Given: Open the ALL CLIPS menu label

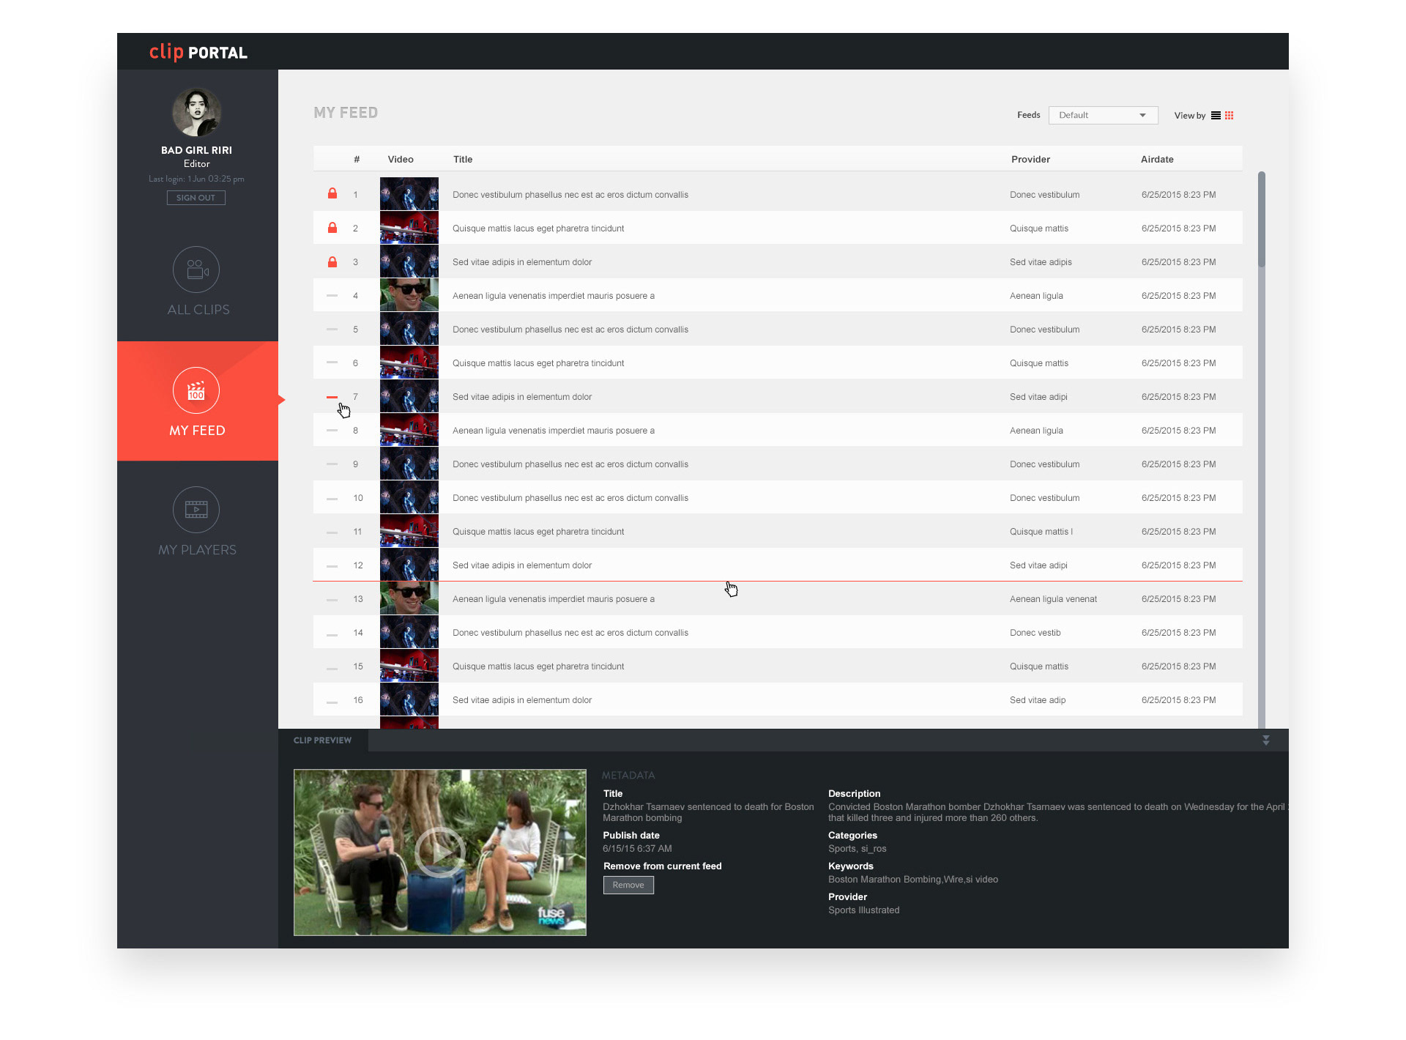Looking at the screenshot, I should [x=198, y=310].
